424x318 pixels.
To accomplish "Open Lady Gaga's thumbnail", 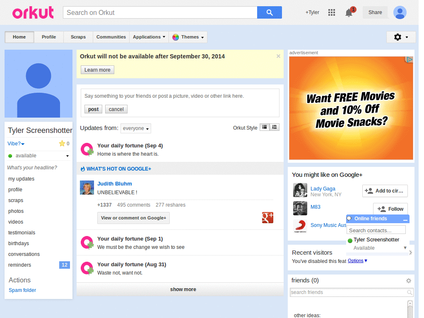I will click(300, 190).
